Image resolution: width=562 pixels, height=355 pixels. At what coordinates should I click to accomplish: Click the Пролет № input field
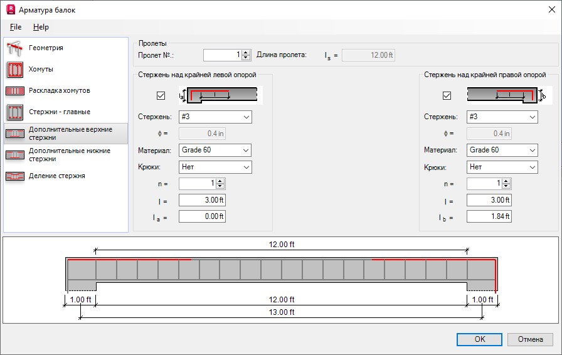(223, 55)
